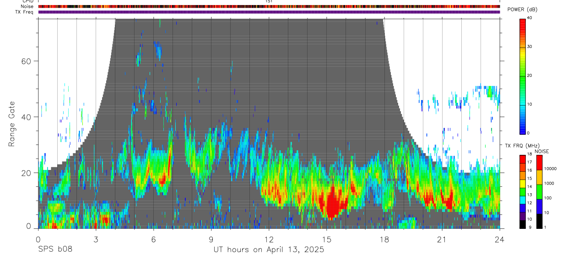Click the 15 hour tick label

pyautogui.click(x=326, y=239)
